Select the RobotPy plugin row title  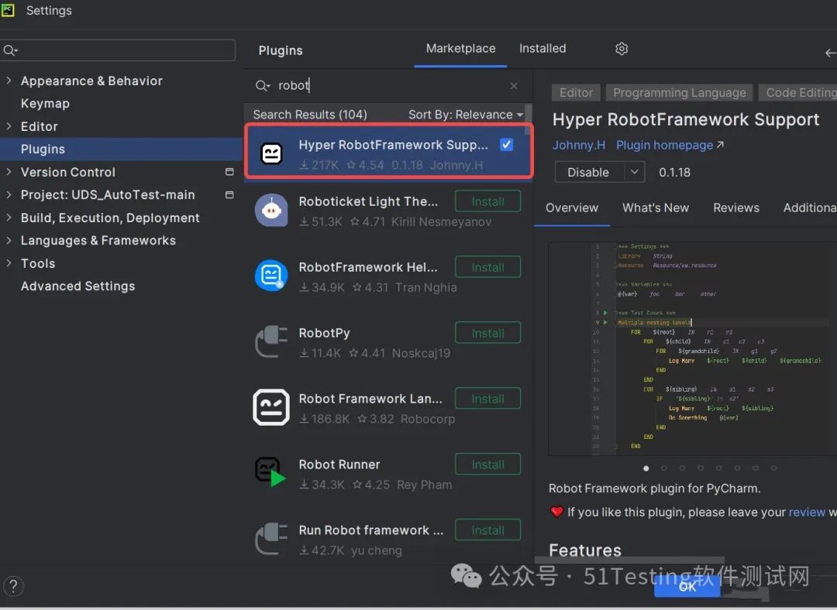click(324, 334)
